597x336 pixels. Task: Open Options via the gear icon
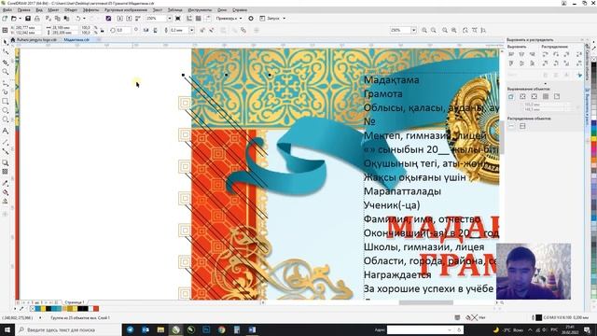tap(251, 19)
